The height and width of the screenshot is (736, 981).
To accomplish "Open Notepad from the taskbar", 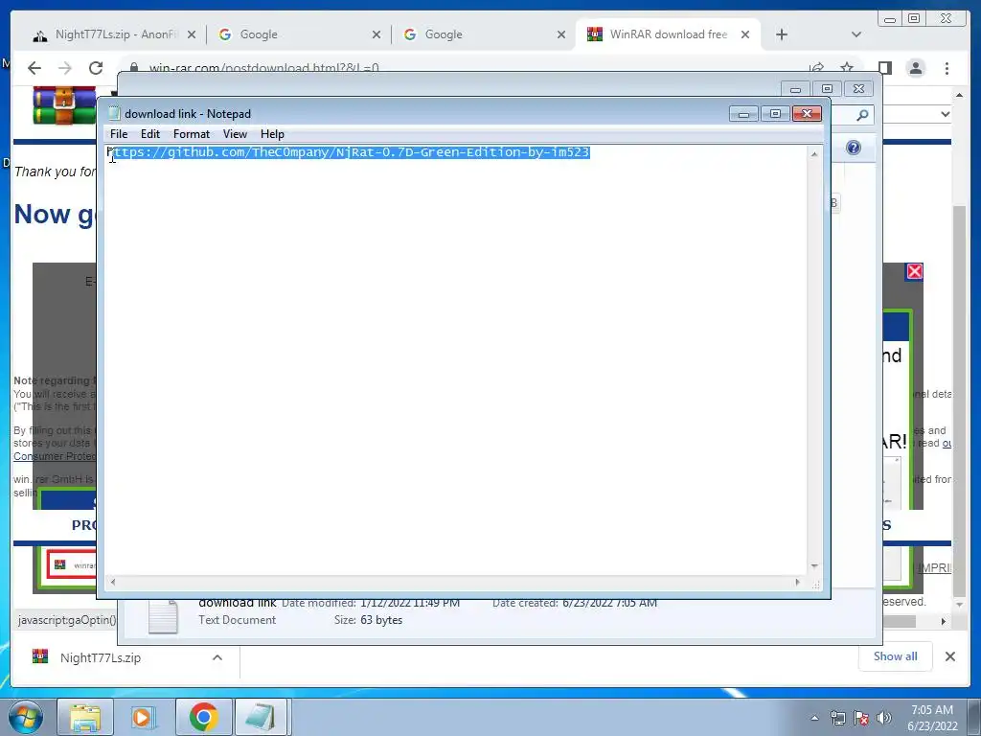I will pyautogui.click(x=261, y=717).
